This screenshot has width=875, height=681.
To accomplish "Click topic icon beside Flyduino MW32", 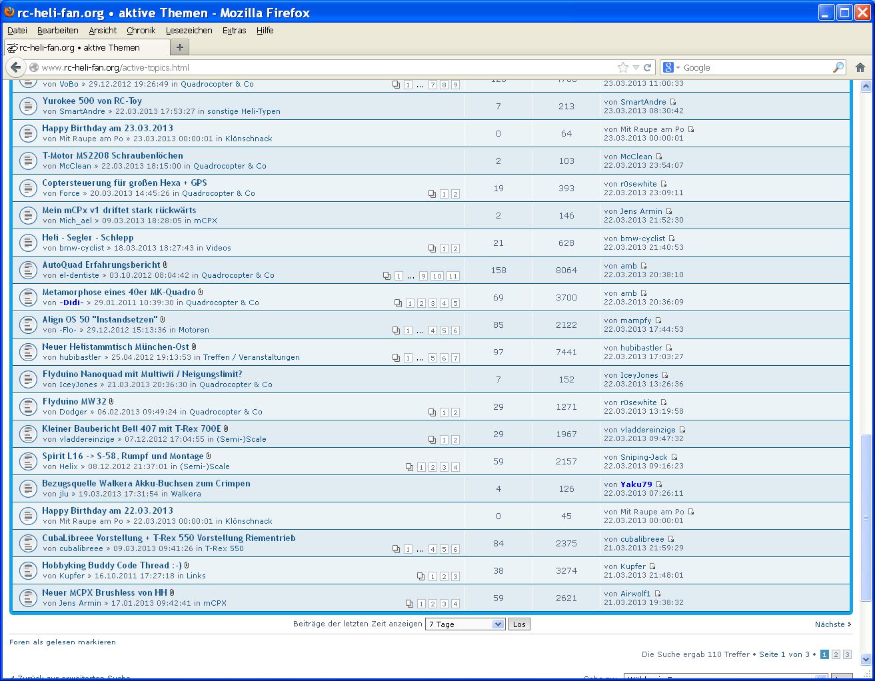I will click(27, 406).
